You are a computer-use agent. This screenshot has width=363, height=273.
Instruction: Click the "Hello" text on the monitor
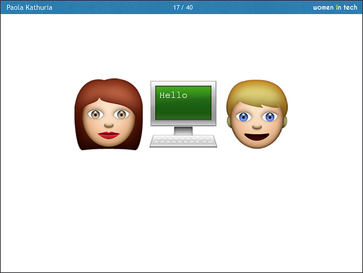[173, 95]
